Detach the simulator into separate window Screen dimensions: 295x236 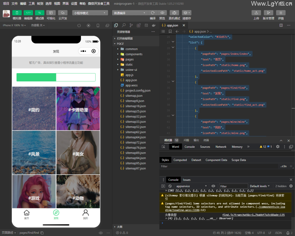click(107, 25)
